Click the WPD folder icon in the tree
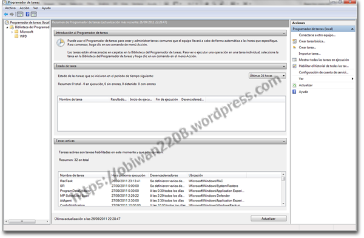The image size is (364, 238). pos(16,36)
